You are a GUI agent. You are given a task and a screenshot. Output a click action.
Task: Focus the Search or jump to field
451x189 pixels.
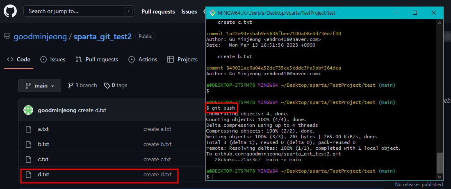[79, 11]
